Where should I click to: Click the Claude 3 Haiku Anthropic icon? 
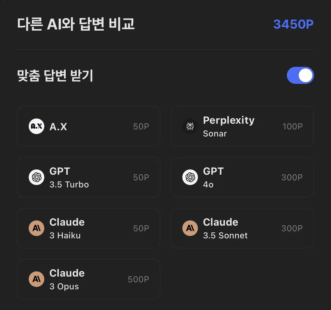click(36, 228)
